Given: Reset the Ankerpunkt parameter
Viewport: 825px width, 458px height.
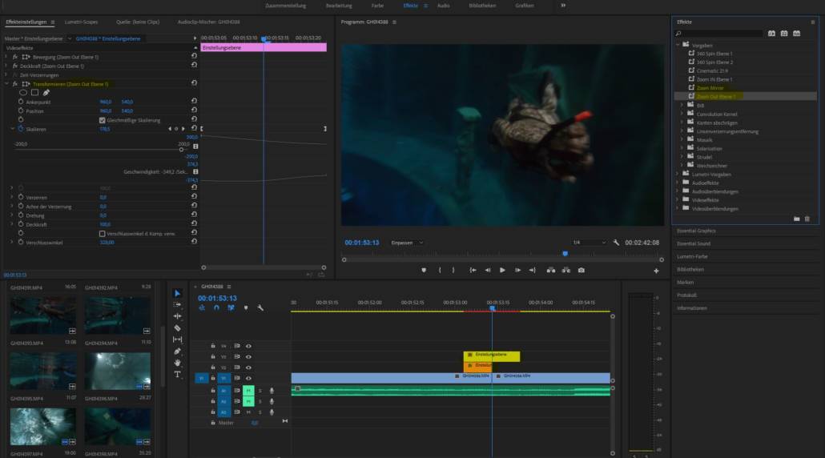Looking at the screenshot, I should 194,101.
